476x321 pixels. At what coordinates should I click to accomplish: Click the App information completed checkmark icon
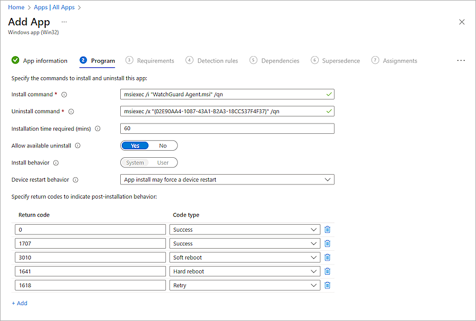coord(15,60)
